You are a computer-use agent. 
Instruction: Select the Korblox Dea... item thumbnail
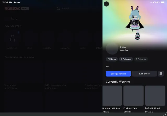[133, 96]
